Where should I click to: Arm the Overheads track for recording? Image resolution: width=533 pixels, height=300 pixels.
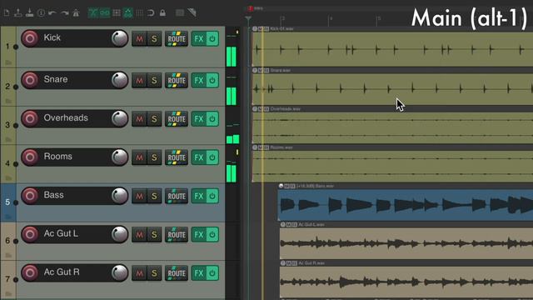30,118
